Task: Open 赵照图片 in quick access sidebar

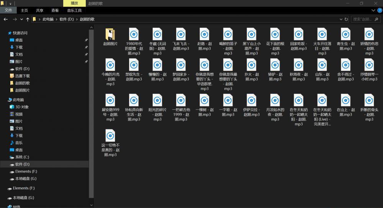Action: tap(22, 90)
